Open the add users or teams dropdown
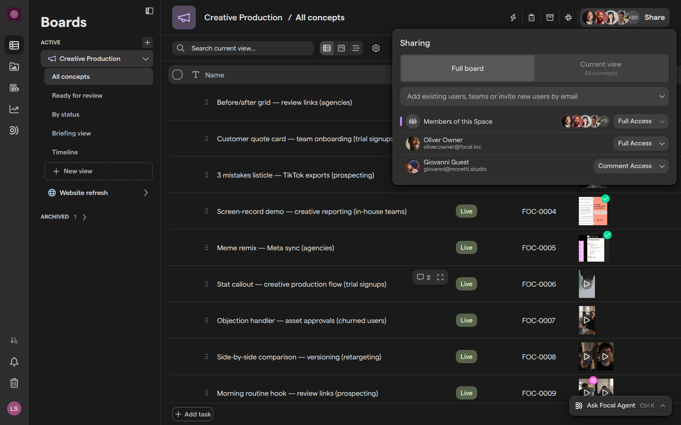The height and width of the screenshot is (425, 681). tap(534, 96)
